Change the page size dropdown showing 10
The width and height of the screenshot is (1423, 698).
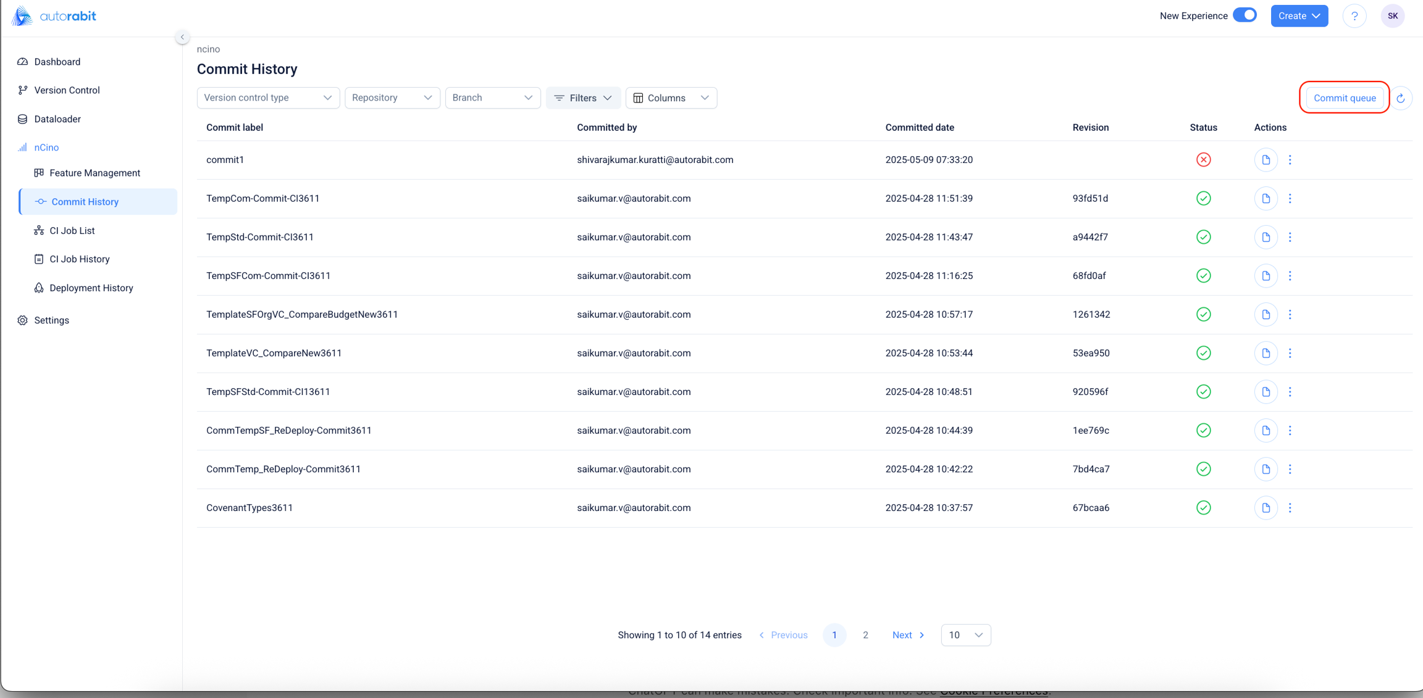[965, 635]
